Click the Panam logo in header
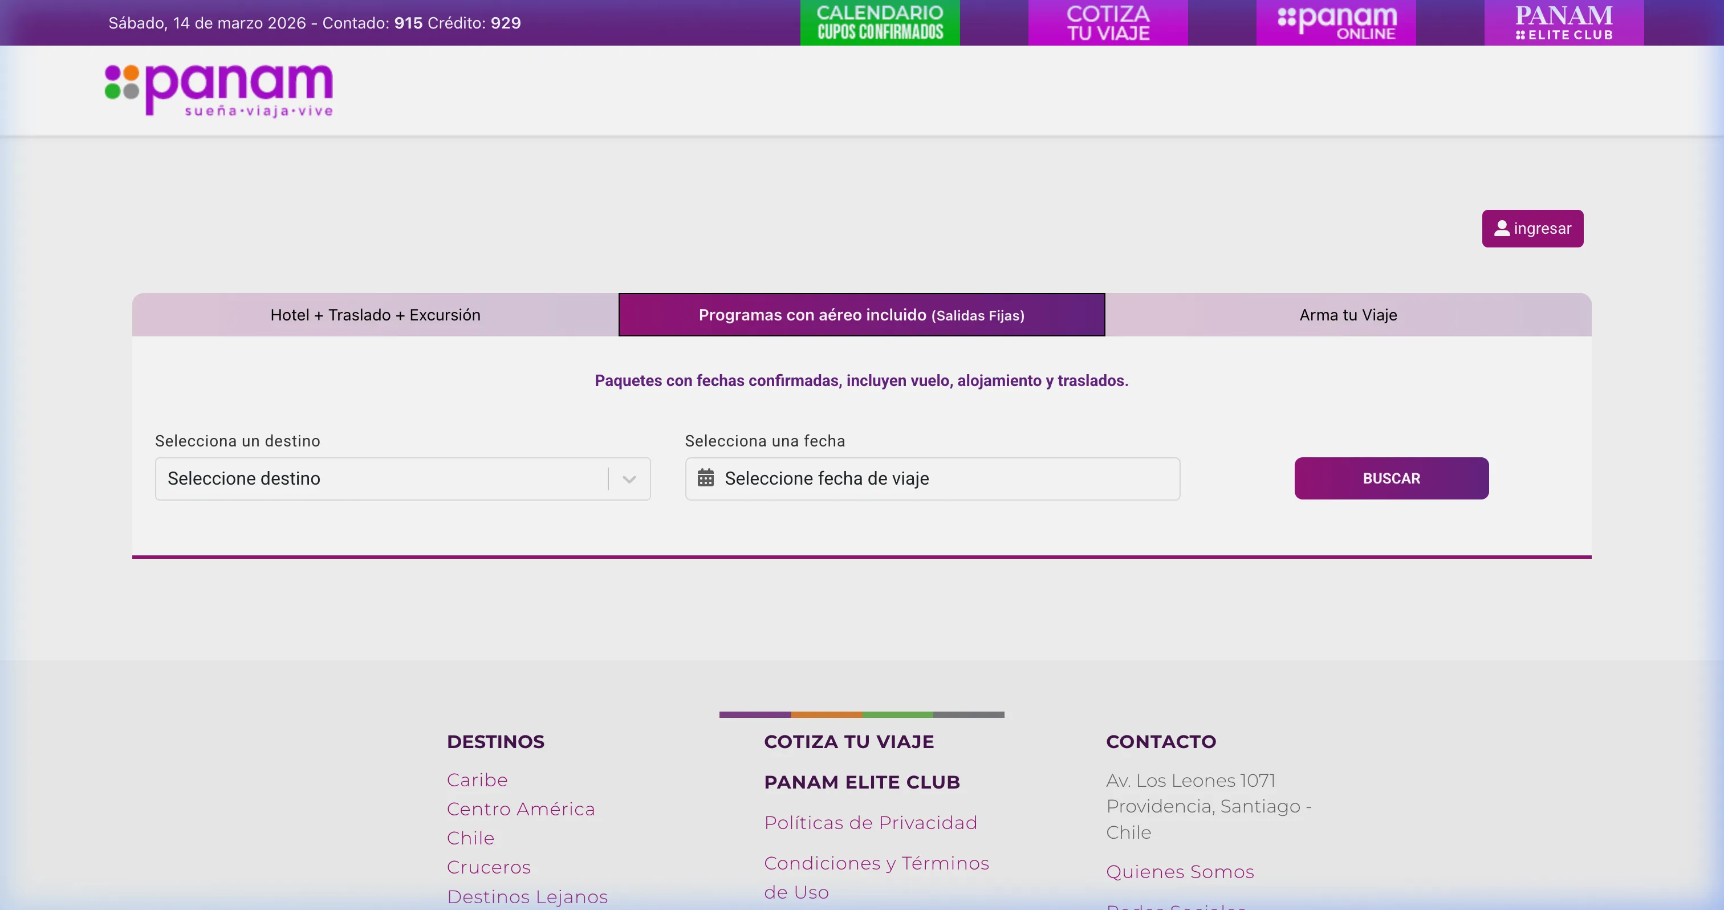This screenshot has width=1724, height=910. [x=219, y=90]
